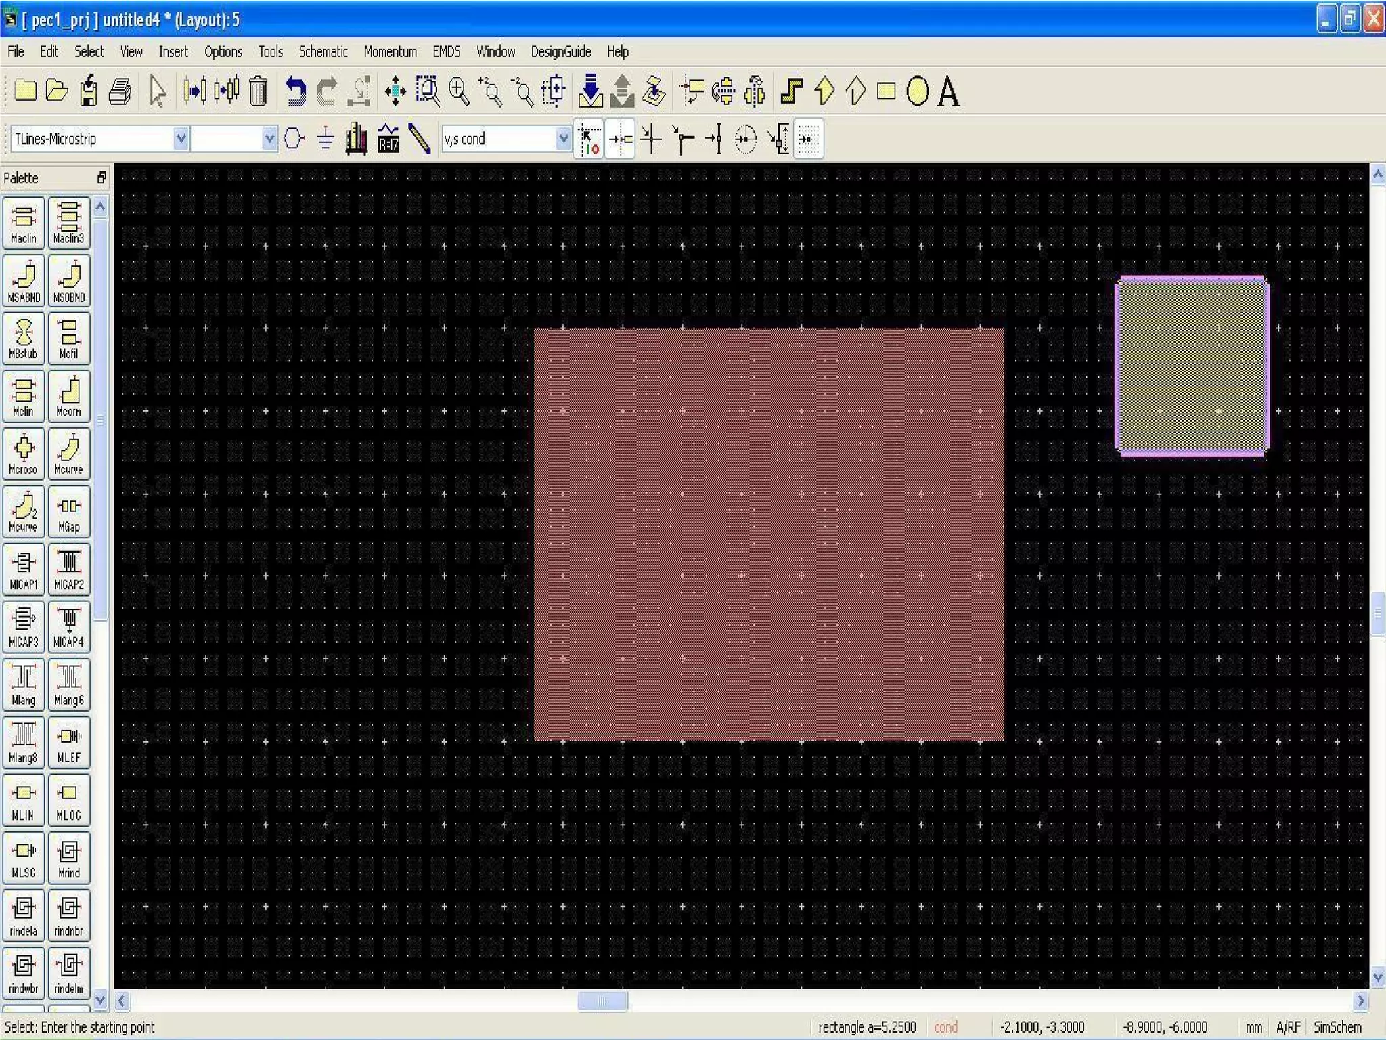The height and width of the screenshot is (1040, 1386).
Task: Open the DesignGuide menu
Action: (560, 51)
